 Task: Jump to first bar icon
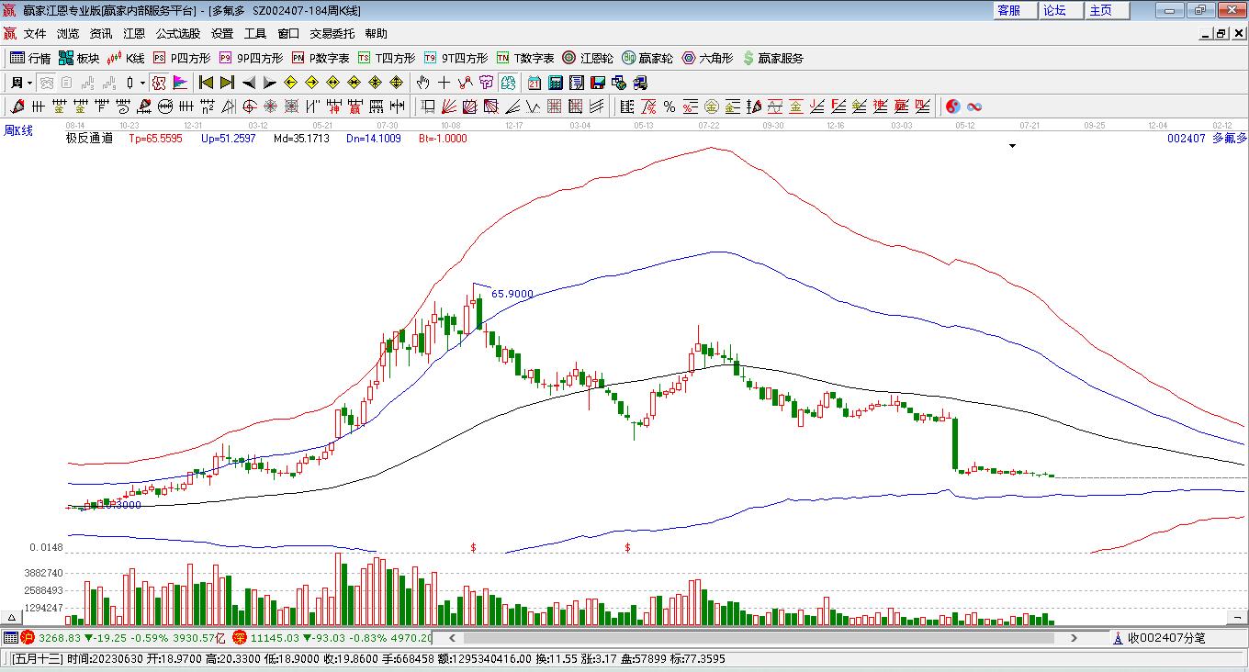coord(206,83)
